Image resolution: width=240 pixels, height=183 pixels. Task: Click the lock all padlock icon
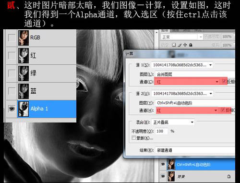pyautogui.click(x=191, y=45)
